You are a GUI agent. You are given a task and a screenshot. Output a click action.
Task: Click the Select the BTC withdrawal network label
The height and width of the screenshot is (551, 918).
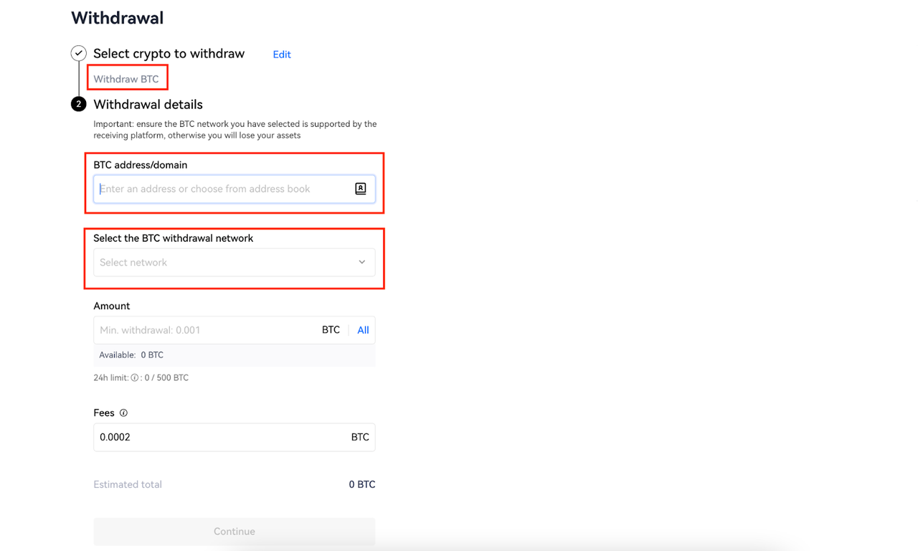click(174, 238)
